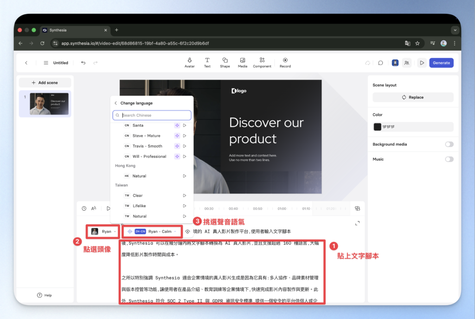Go back from Change language menu
475x319 pixels.
[x=116, y=103]
